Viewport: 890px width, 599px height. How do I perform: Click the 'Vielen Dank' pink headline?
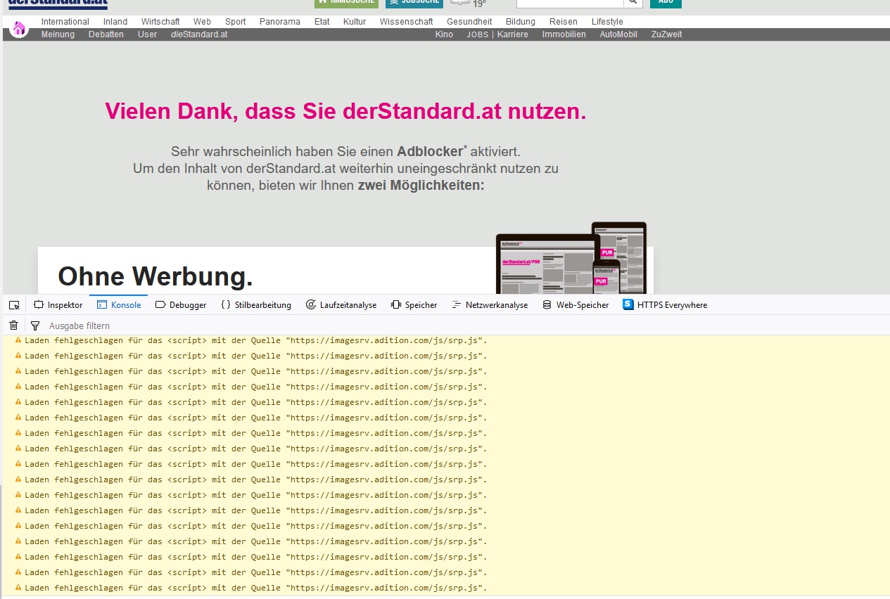(345, 111)
